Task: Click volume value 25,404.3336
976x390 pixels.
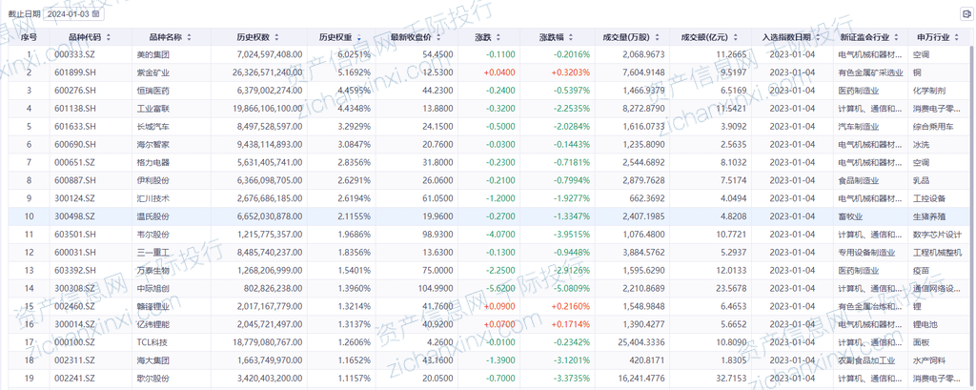Action: [642, 342]
